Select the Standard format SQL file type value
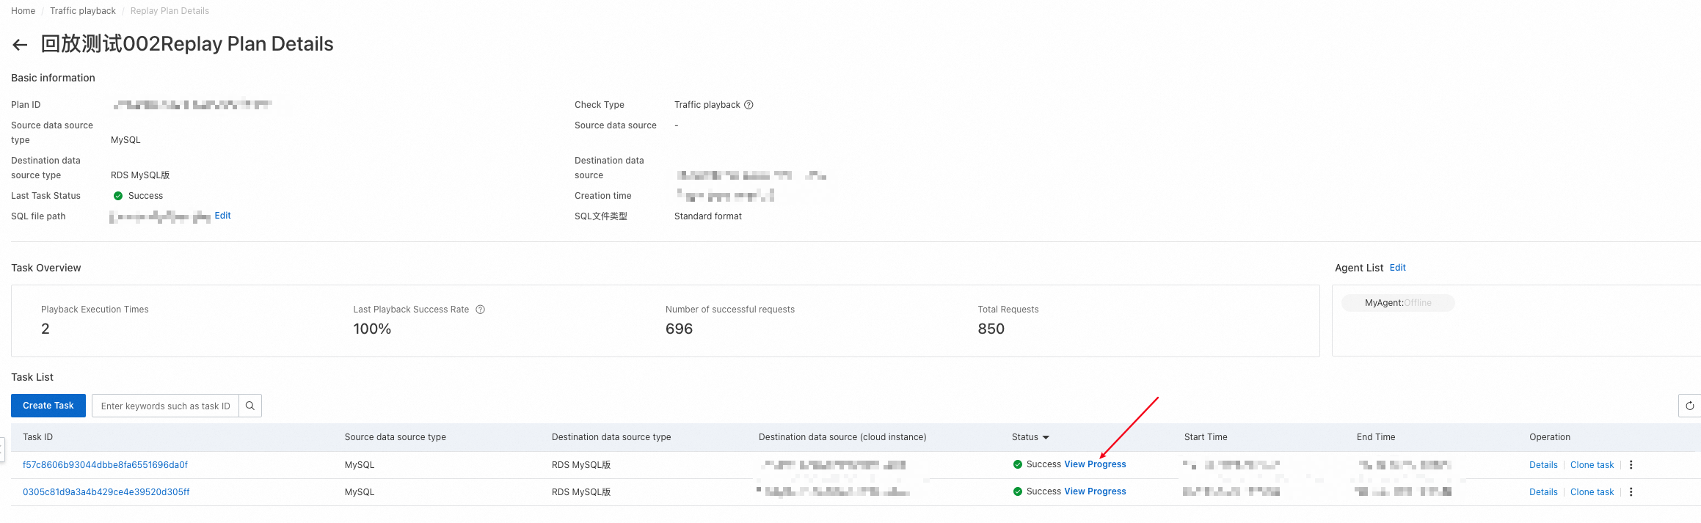Viewport: 1701px width, 523px height. click(708, 216)
